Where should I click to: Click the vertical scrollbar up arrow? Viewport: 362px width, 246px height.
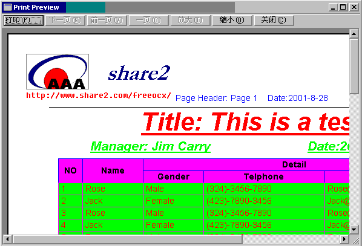coord(354,34)
